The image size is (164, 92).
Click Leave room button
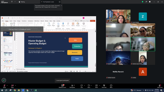tap(160, 86)
